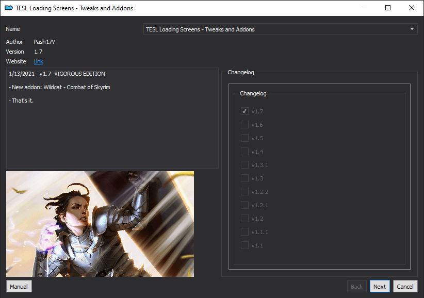Click the Next button
The image size is (424, 298).
pos(380,286)
